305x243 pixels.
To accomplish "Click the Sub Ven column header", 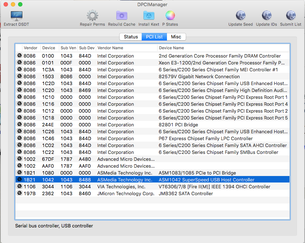I will [x=68, y=48].
